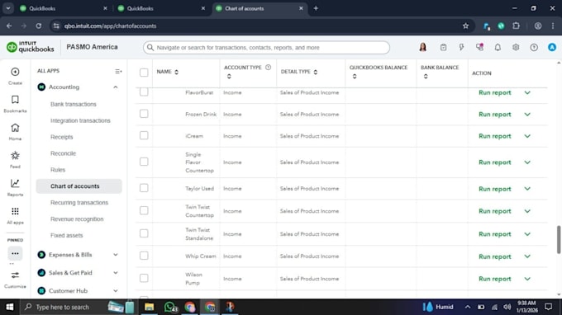Check the Taylor Used row checkbox
562x315 pixels.
[x=144, y=188]
